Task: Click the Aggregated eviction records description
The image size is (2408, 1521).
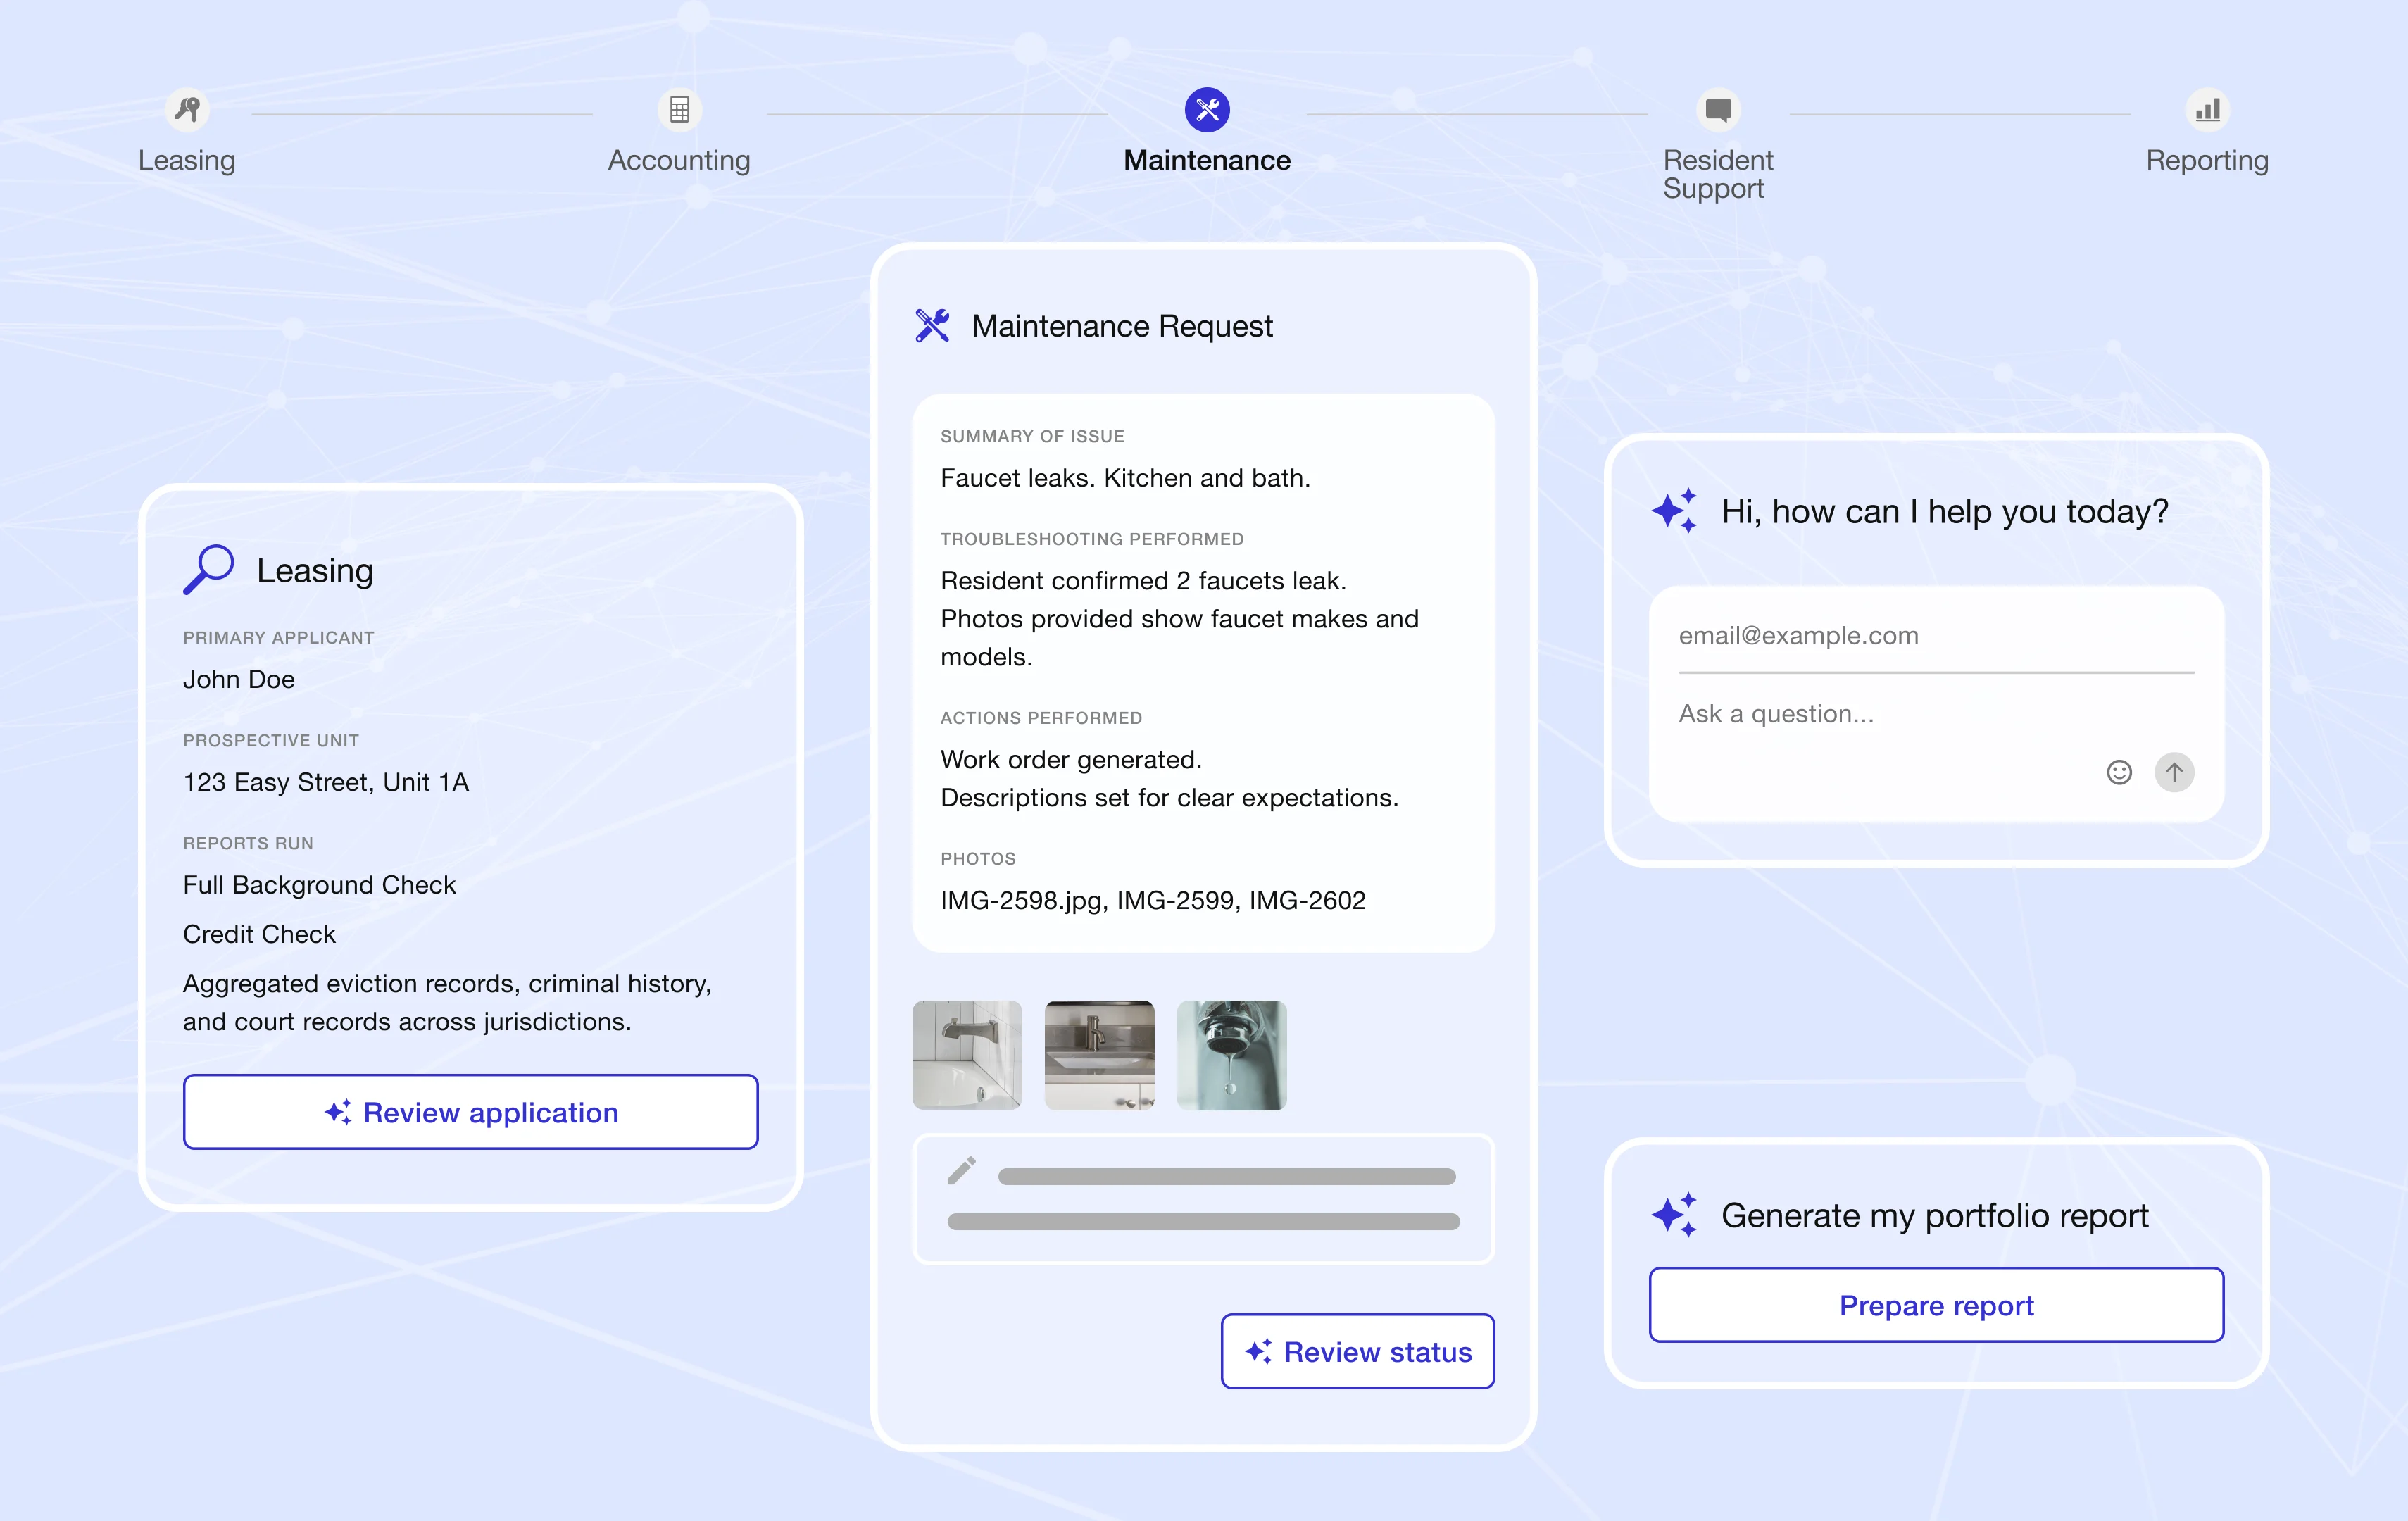Action: tap(447, 1002)
